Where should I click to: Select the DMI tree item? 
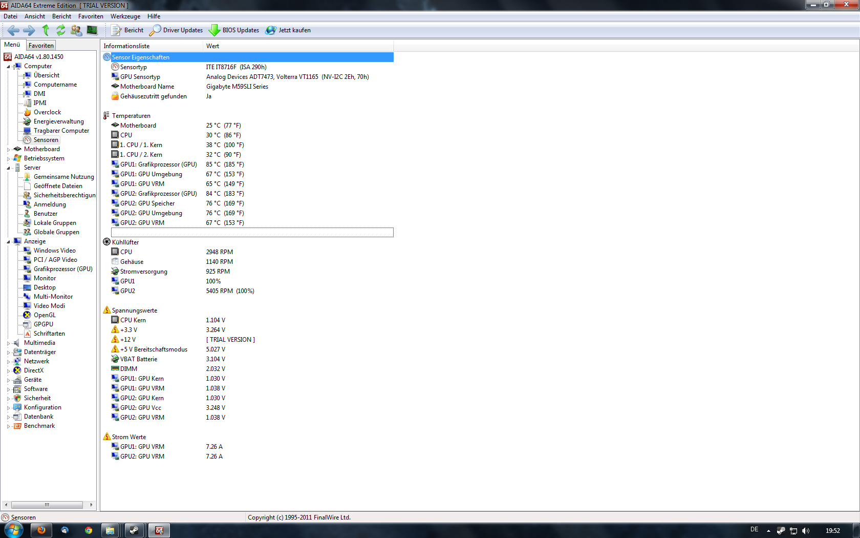39,94
